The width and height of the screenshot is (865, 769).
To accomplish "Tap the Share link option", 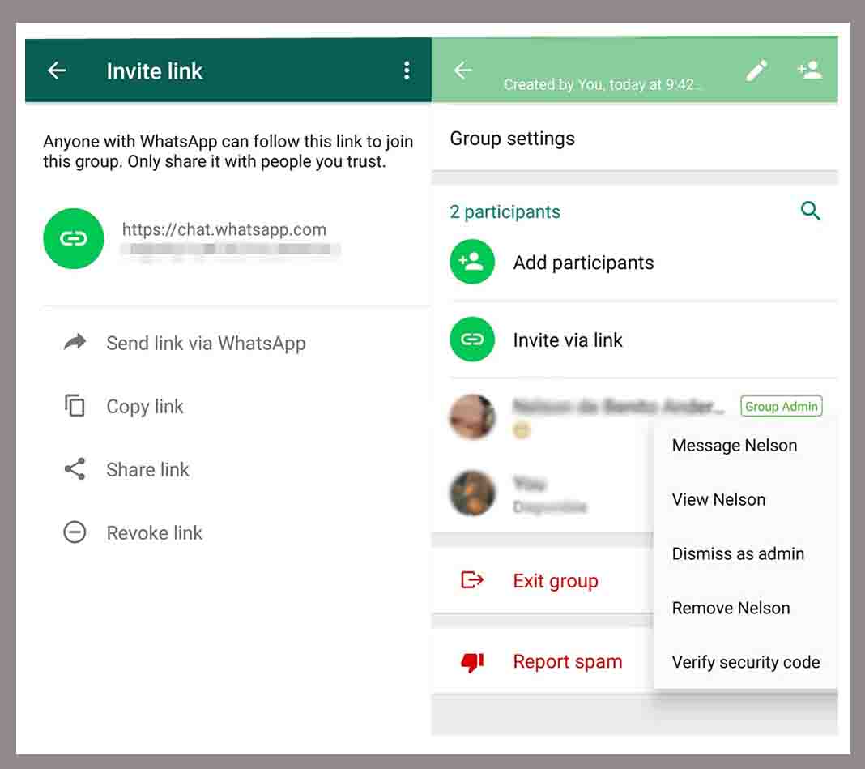I will click(x=148, y=469).
